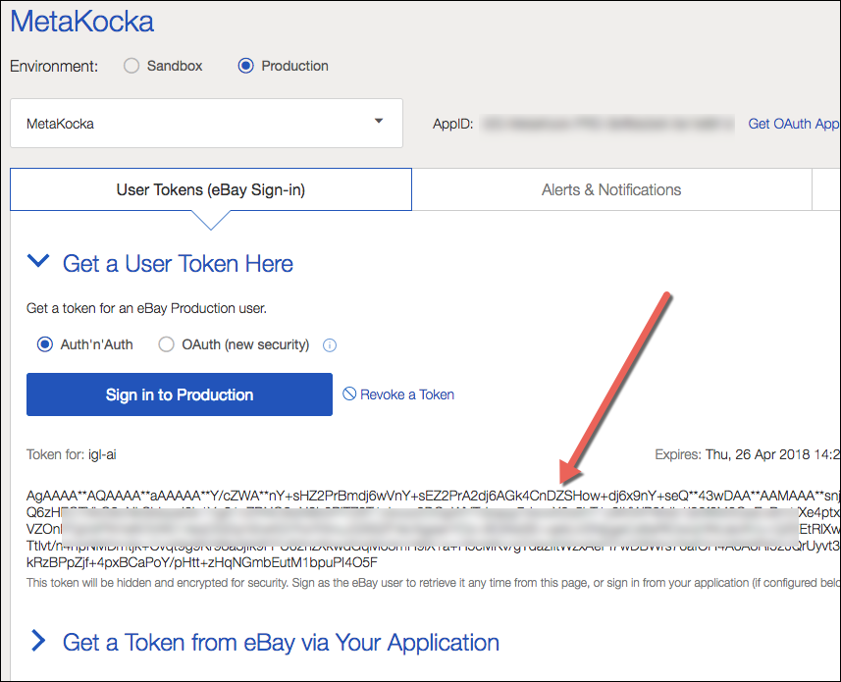Click the revoke circle-slash icon

pos(349,393)
